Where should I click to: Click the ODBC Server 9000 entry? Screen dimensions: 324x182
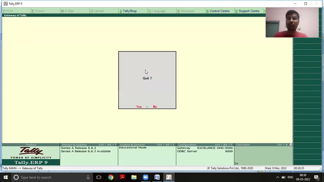[205, 151]
